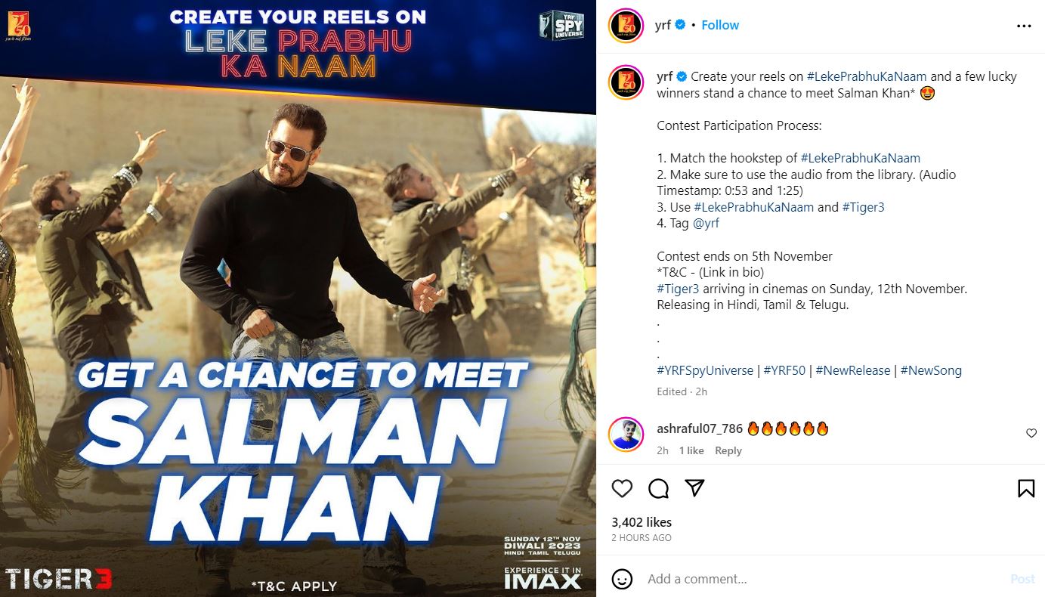Follow the yrf account
Screen dimensions: 1045x597
tap(720, 25)
